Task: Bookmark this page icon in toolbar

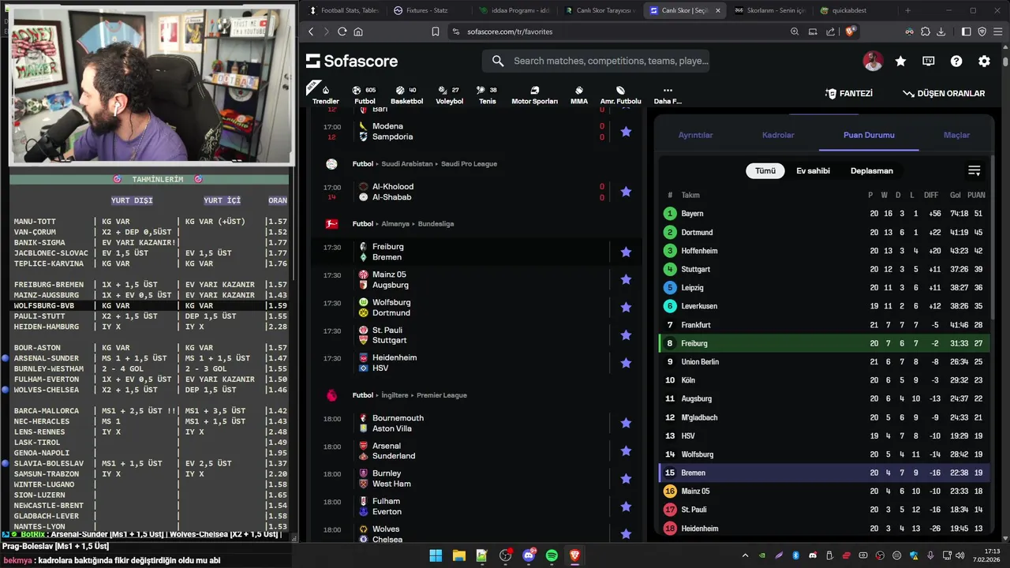Action: (436, 32)
